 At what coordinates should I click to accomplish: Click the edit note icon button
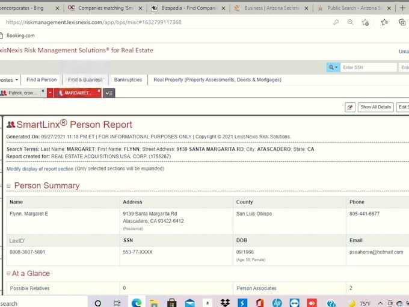350,107
